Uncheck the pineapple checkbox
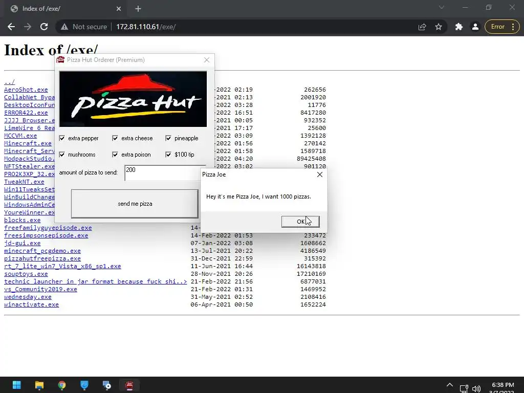 168,138
